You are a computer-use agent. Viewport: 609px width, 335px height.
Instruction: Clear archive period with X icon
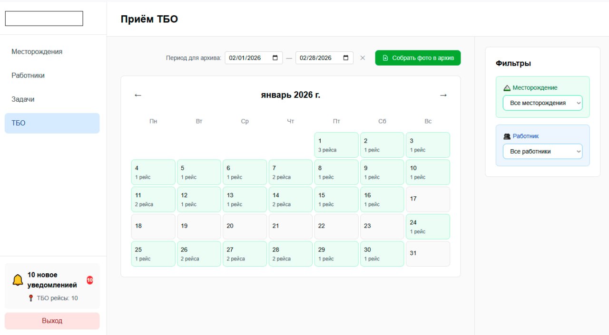363,58
